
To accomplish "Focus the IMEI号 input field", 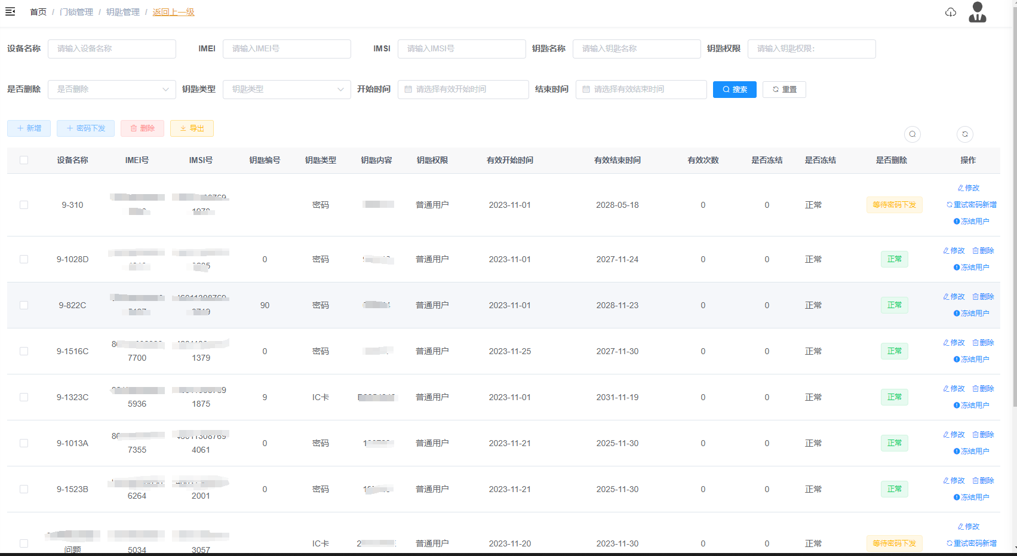I will coord(287,49).
